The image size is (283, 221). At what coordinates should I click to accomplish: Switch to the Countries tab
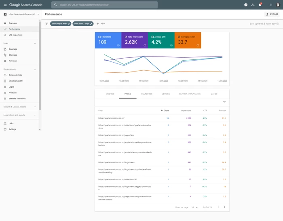[x=147, y=94]
